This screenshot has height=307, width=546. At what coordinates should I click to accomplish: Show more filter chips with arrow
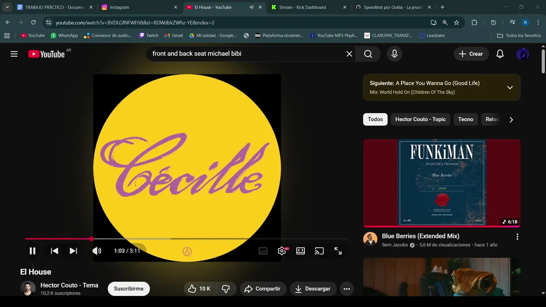511,119
